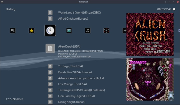Select Terranigma [NTSC Hack] [Font Hack]
Viewport: 180px width, 105px height.
click(x=81, y=90)
